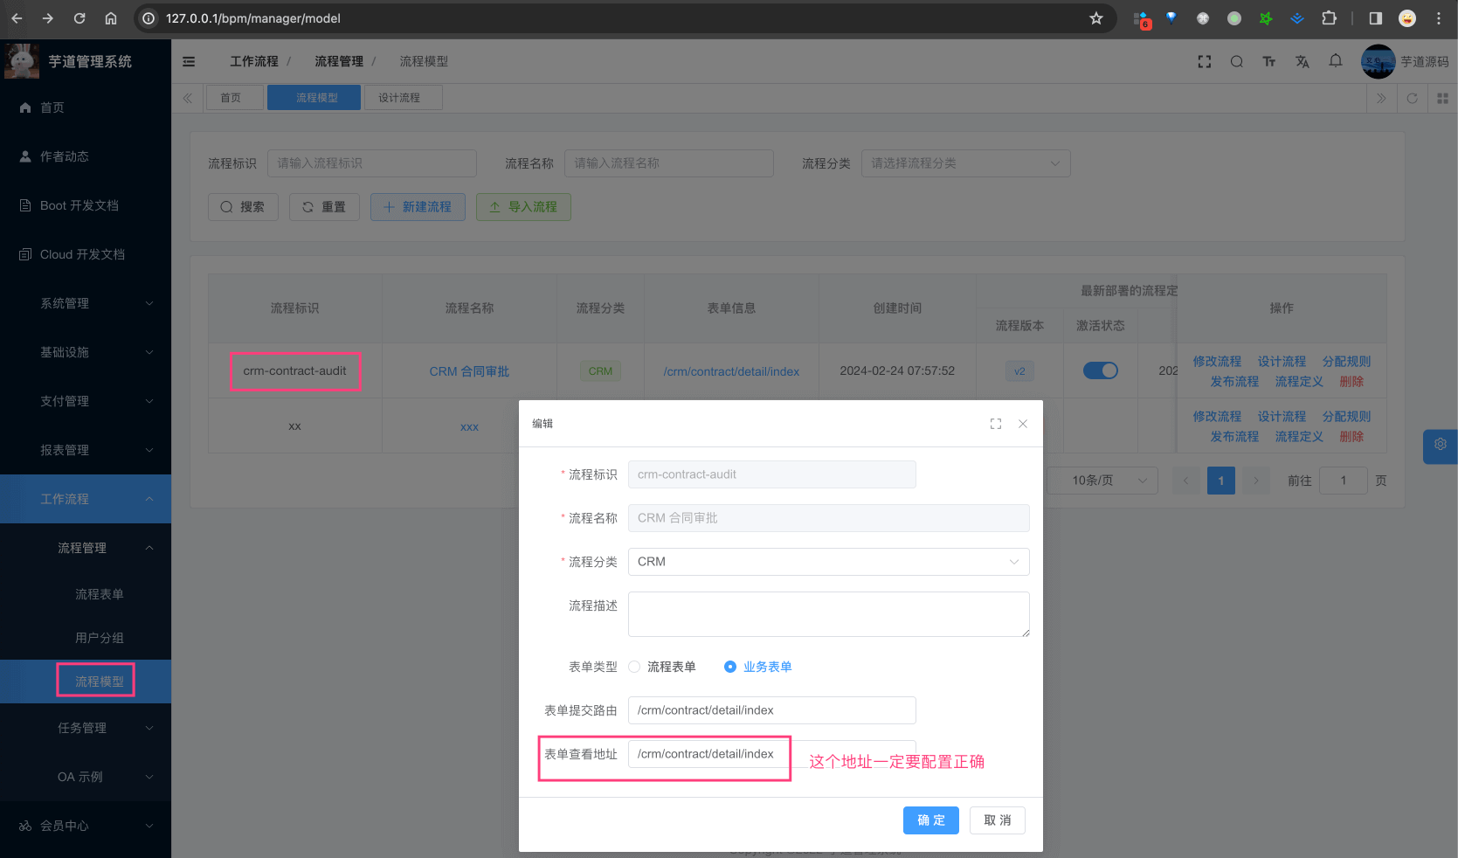Disable the activation switch for crm-contract-audit
This screenshot has height=858, width=1458.
point(1100,370)
